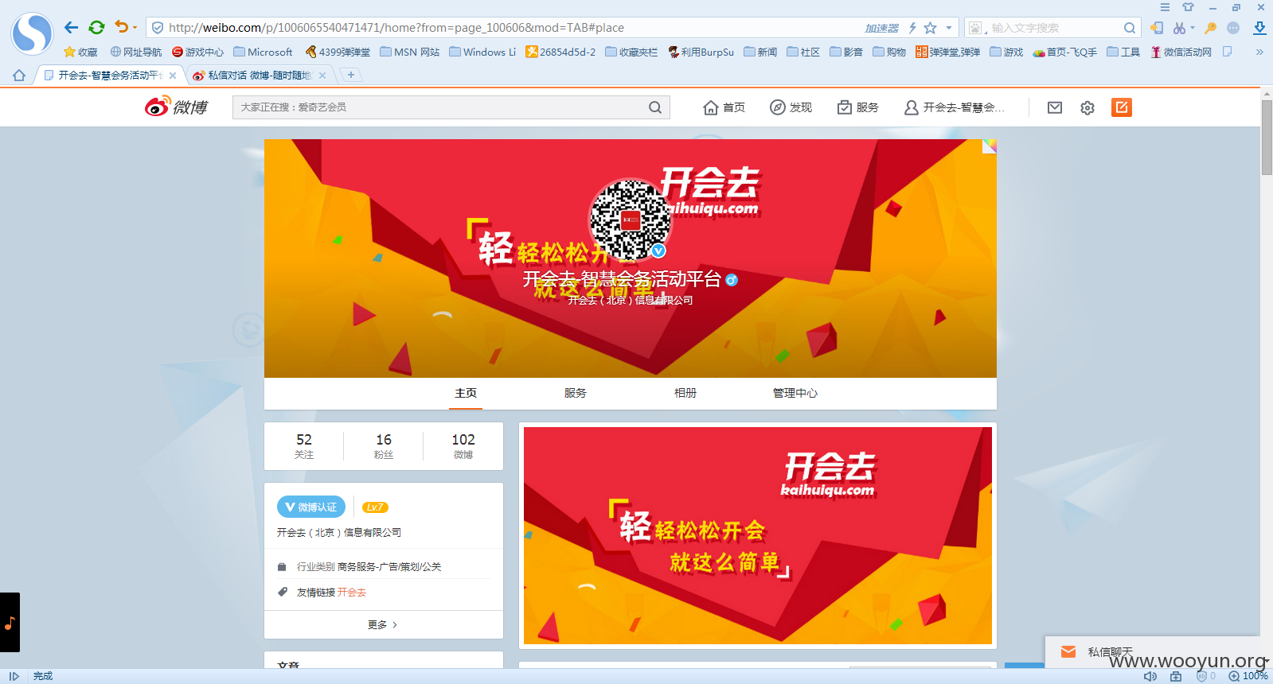The height and width of the screenshot is (684, 1273).
Task: Open a new tab with the plus button
Action: (x=350, y=75)
